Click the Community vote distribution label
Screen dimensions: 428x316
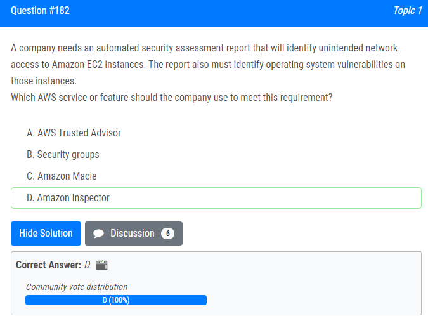(77, 287)
